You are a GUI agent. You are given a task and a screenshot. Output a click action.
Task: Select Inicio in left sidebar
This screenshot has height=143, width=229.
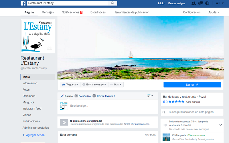[x=38, y=77]
